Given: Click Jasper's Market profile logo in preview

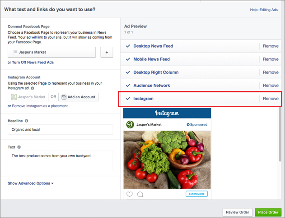Looking at the screenshot, I should (130, 124).
